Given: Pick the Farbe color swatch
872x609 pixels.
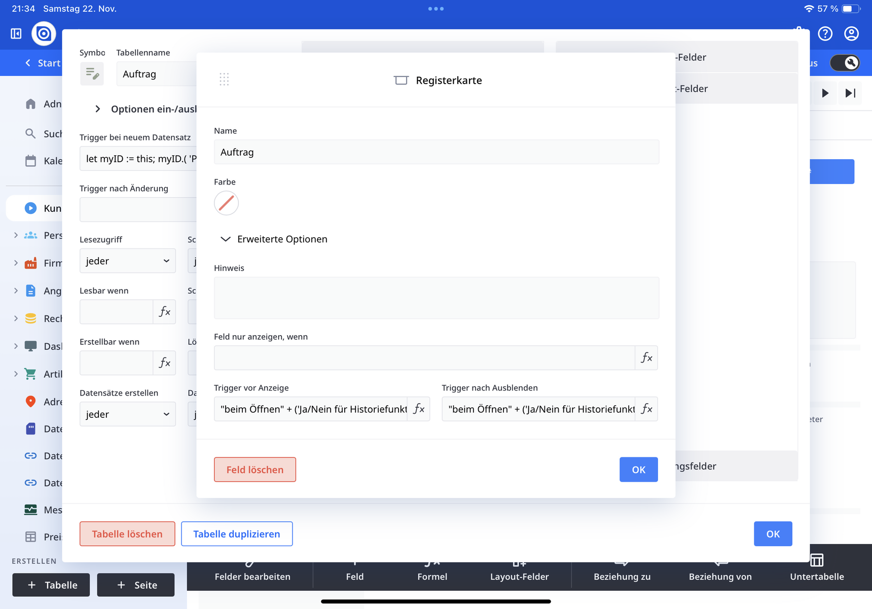Looking at the screenshot, I should (226, 203).
